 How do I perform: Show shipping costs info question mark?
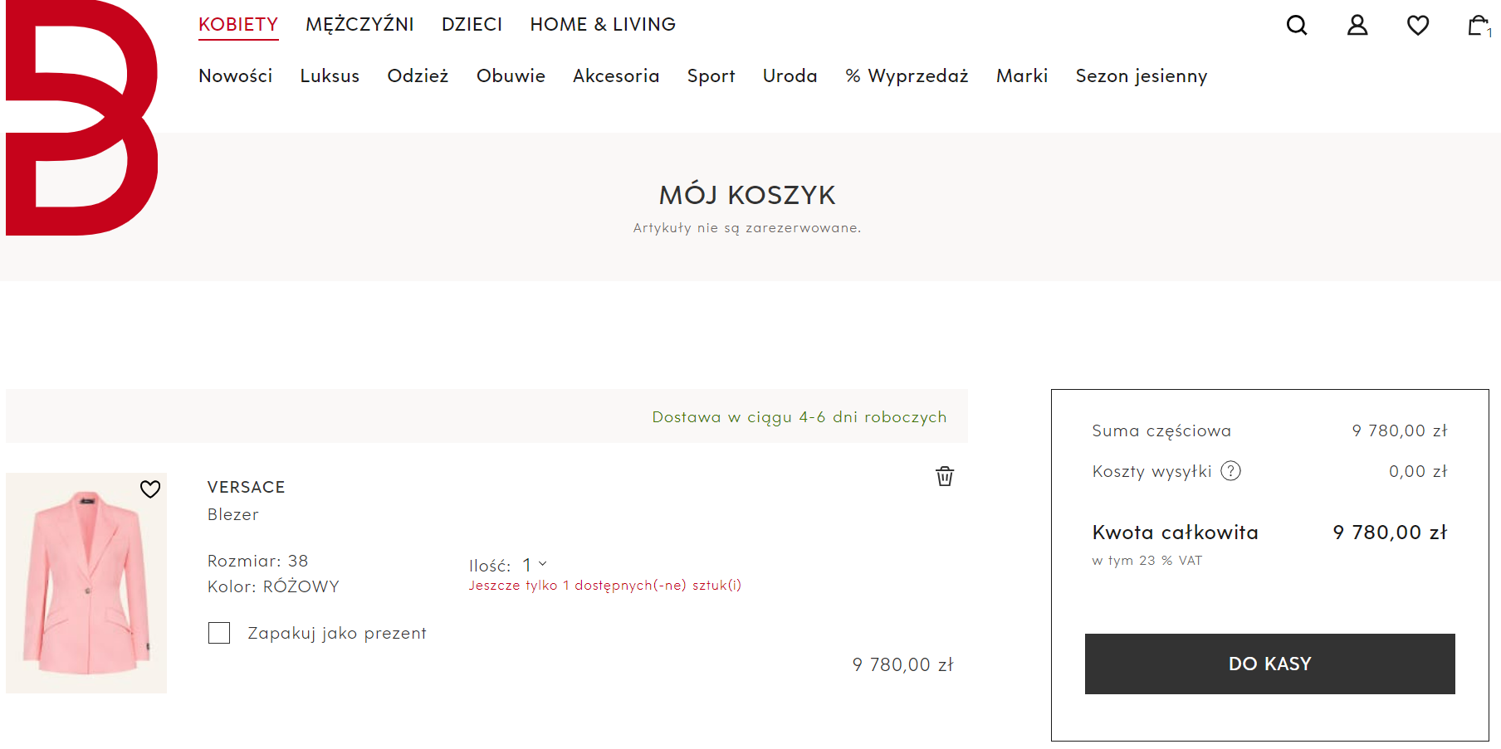(x=1230, y=471)
